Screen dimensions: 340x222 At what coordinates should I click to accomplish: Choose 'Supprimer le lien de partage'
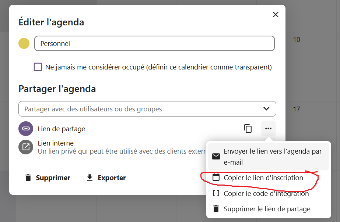[267, 209]
